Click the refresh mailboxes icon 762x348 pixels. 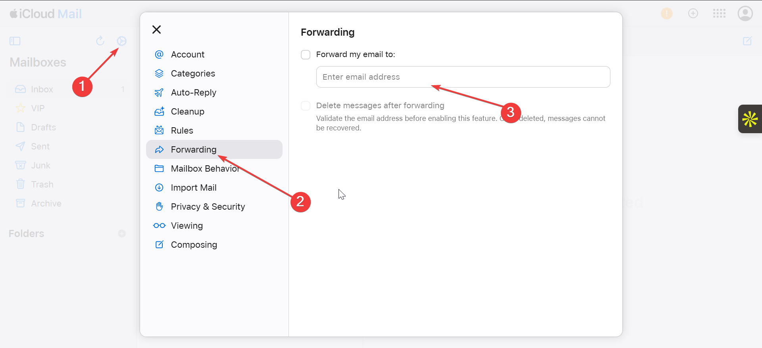[x=100, y=41]
